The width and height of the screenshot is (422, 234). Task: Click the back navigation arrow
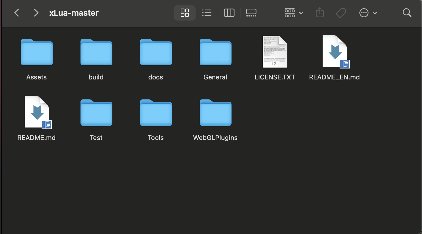point(17,13)
